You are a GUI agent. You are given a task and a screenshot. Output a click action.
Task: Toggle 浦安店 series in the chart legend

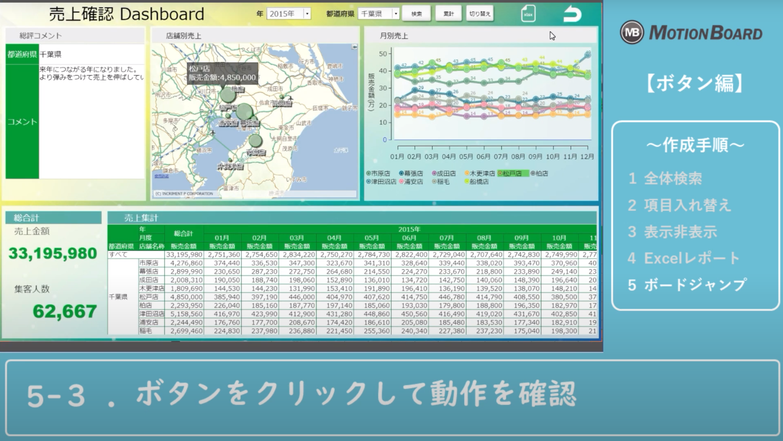coord(411,182)
